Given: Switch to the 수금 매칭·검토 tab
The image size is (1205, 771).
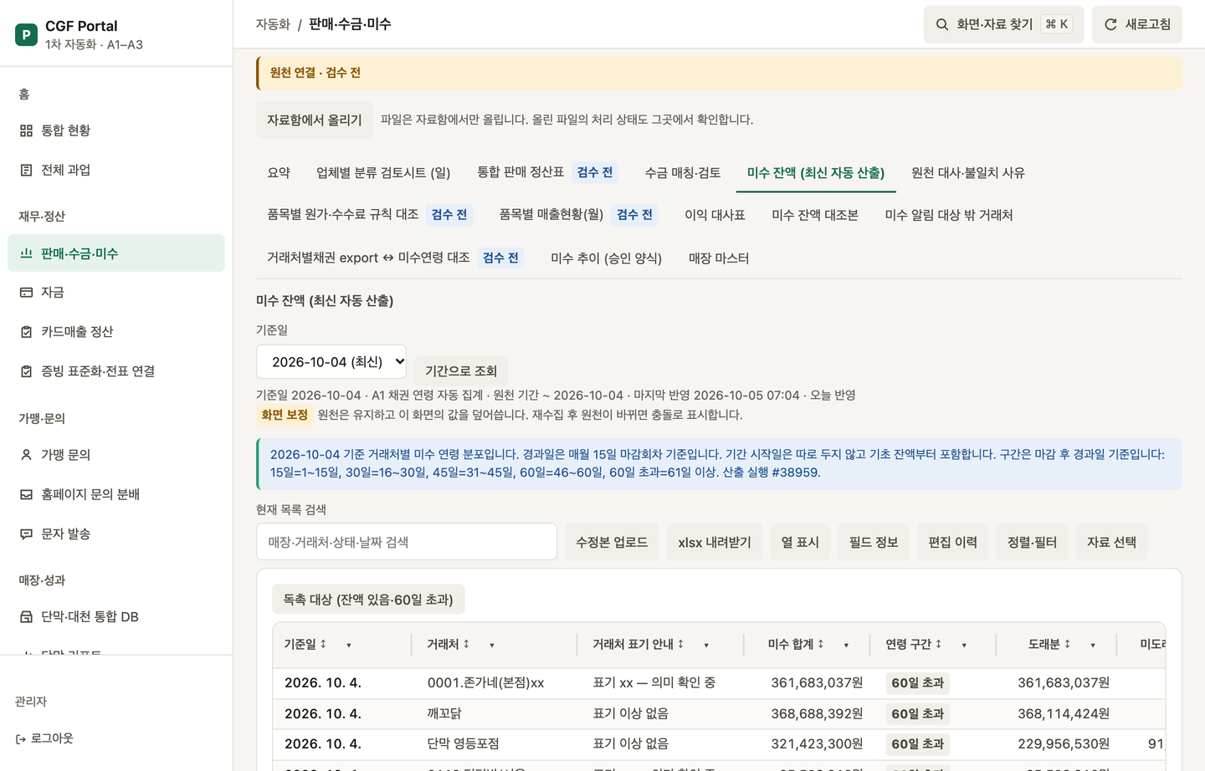Looking at the screenshot, I should (x=683, y=172).
